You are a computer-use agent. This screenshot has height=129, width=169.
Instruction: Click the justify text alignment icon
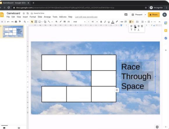tap(142, 26)
